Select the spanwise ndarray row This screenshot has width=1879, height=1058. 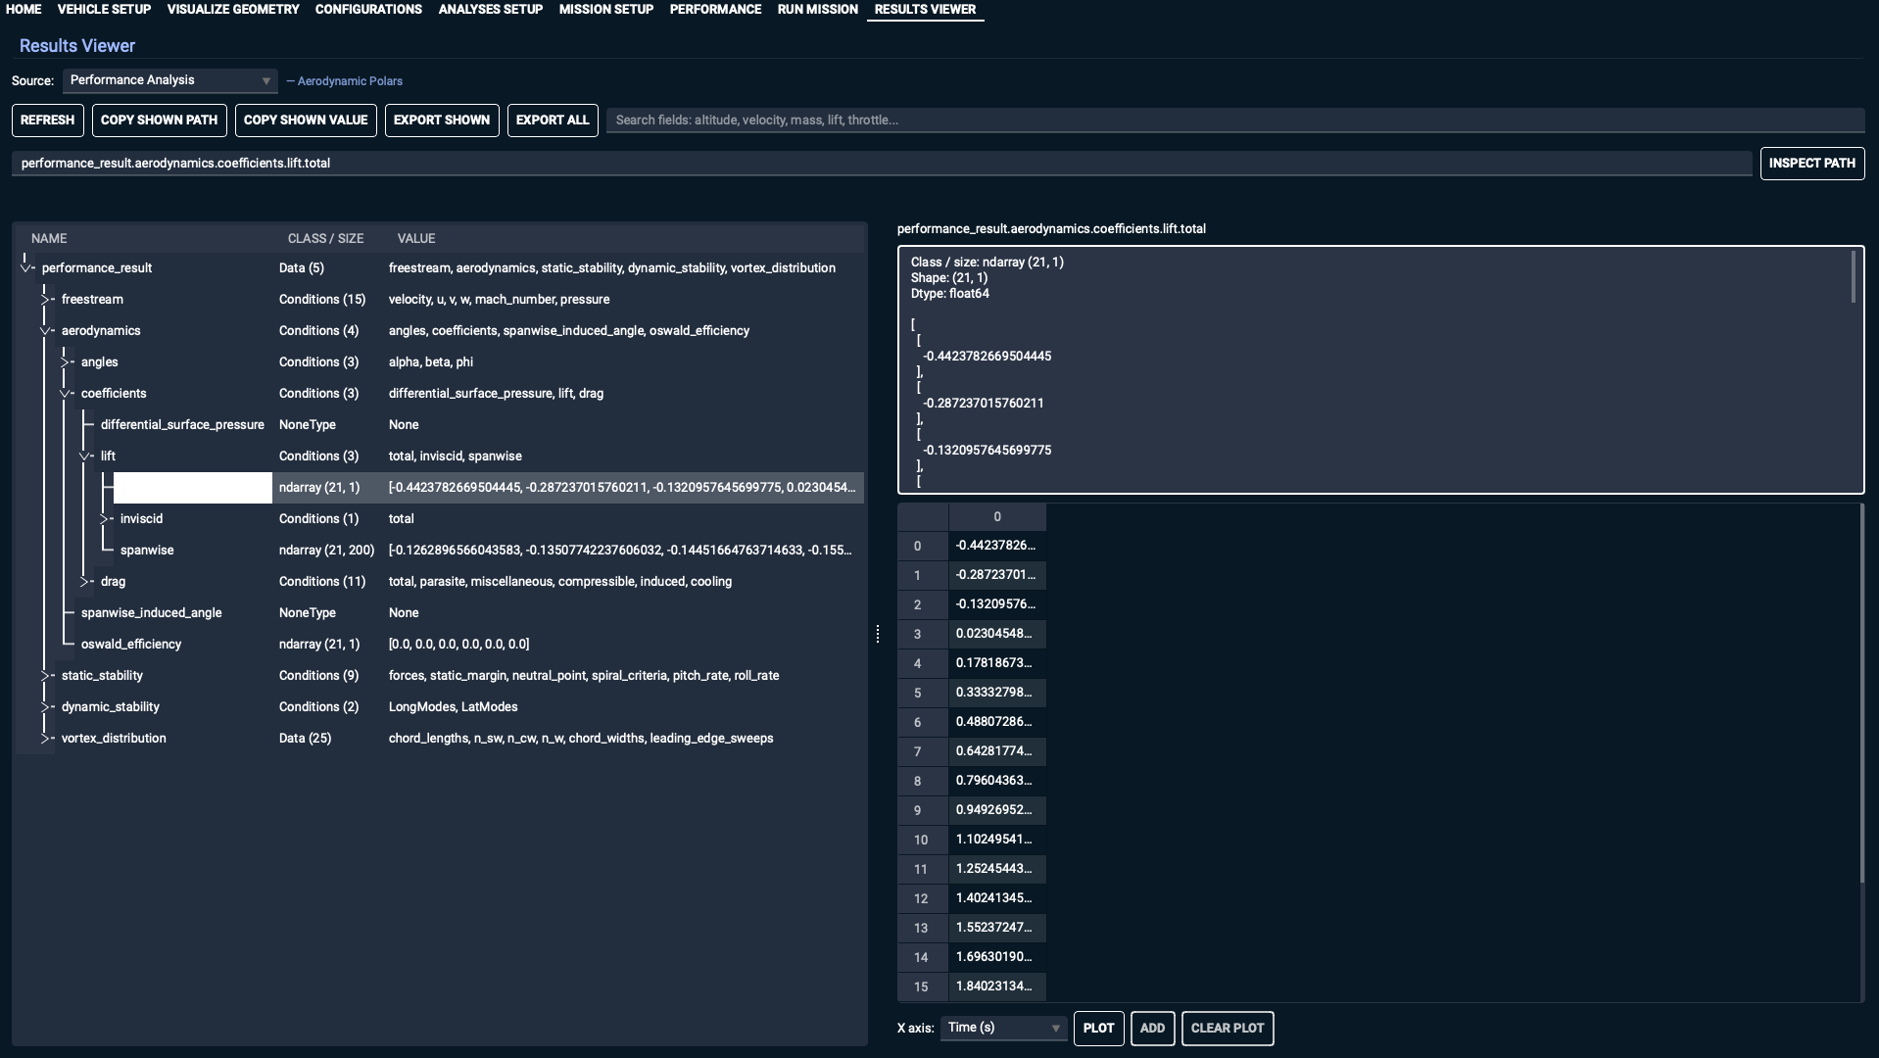click(439, 550)
